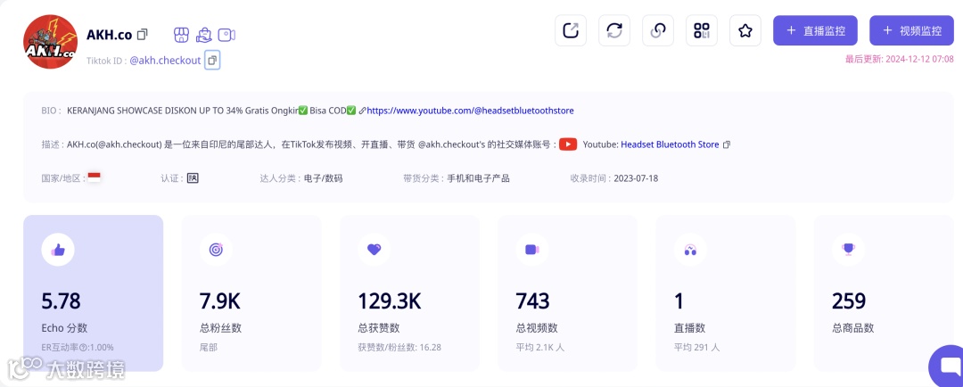Viewport: 963px width, 387px height.
Task: Click the live broadcast icon for 直播数
Action: tap(690, 250)
